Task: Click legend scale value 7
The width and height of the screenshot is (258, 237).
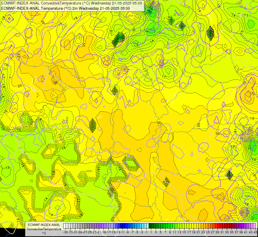Action: tap(165, 232)
